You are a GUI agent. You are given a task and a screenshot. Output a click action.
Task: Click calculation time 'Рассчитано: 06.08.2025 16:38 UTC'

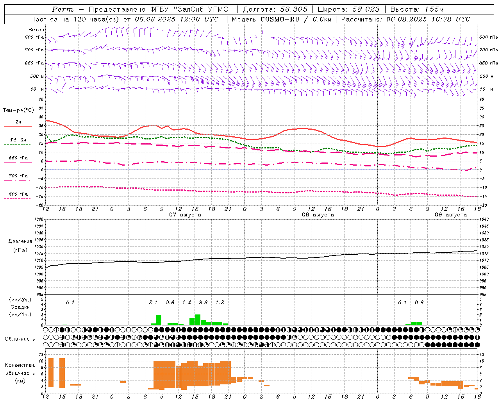tap(405, 19)
